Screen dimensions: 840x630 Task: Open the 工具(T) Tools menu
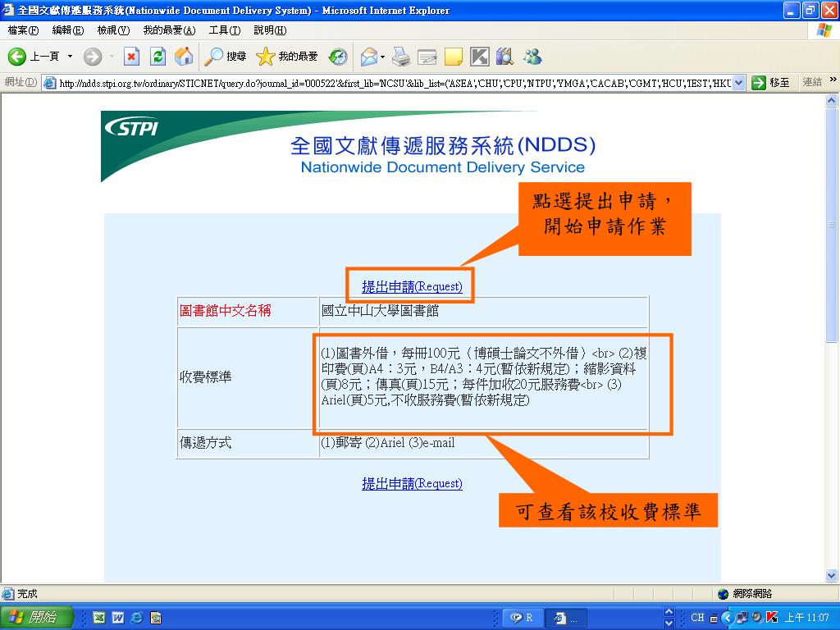pos(225,30)
